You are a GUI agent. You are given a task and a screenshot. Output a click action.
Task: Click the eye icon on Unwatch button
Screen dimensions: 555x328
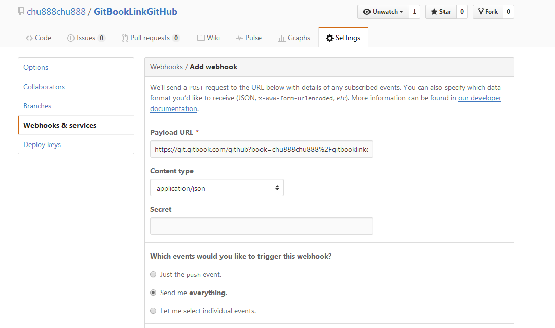click(367, 12)
